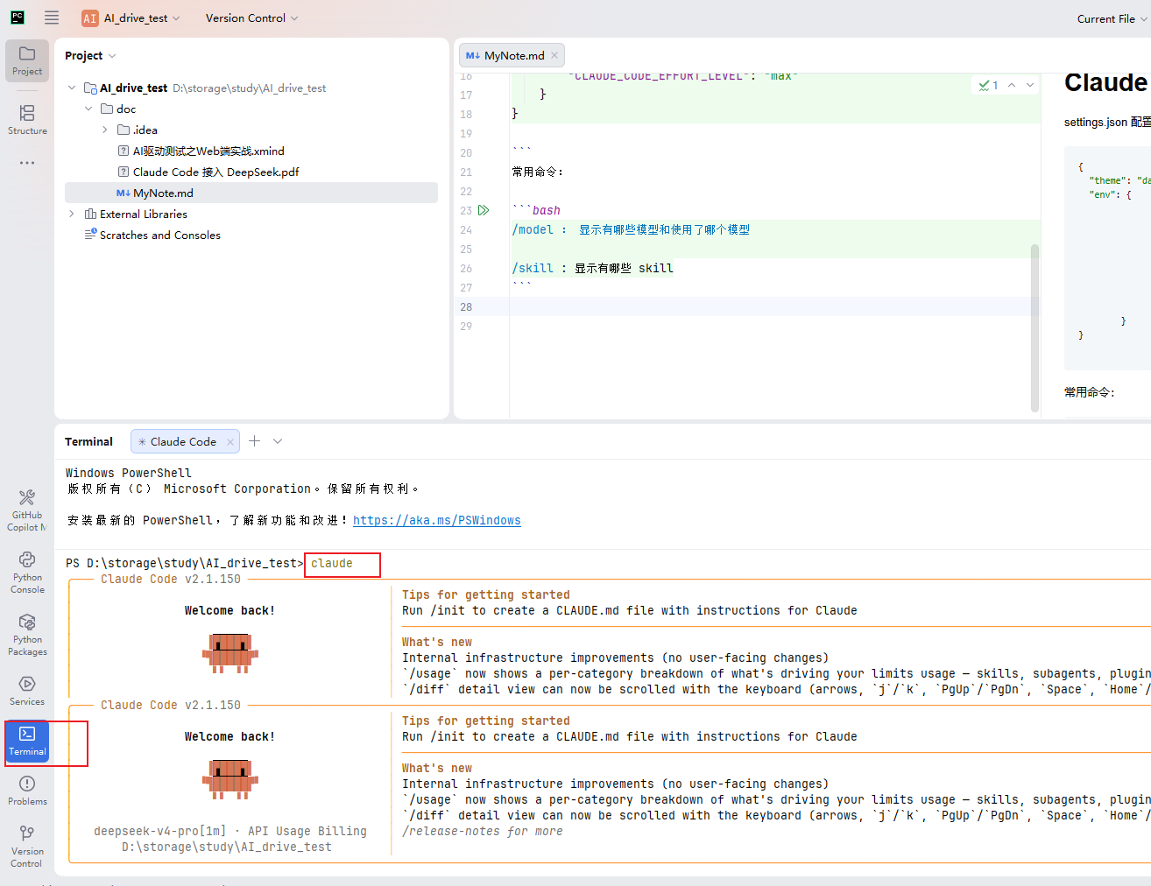Screen dimensions: 1151x886
Task: Close the Claude Code terminal tab
Action: pyautogui.click(x=230, y=442)
